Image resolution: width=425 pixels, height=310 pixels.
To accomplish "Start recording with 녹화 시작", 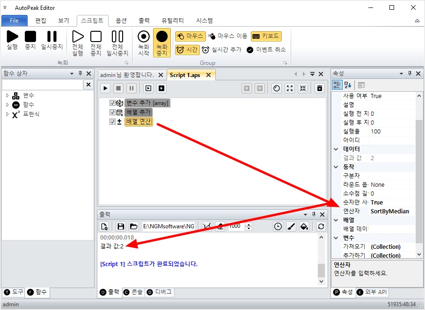I will pos(144,43).
